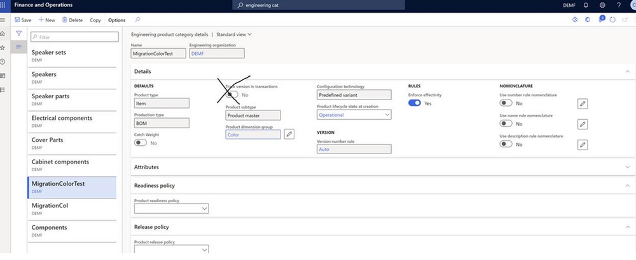Open the settings gear icon
636x260 pixels.
[602, 5]
